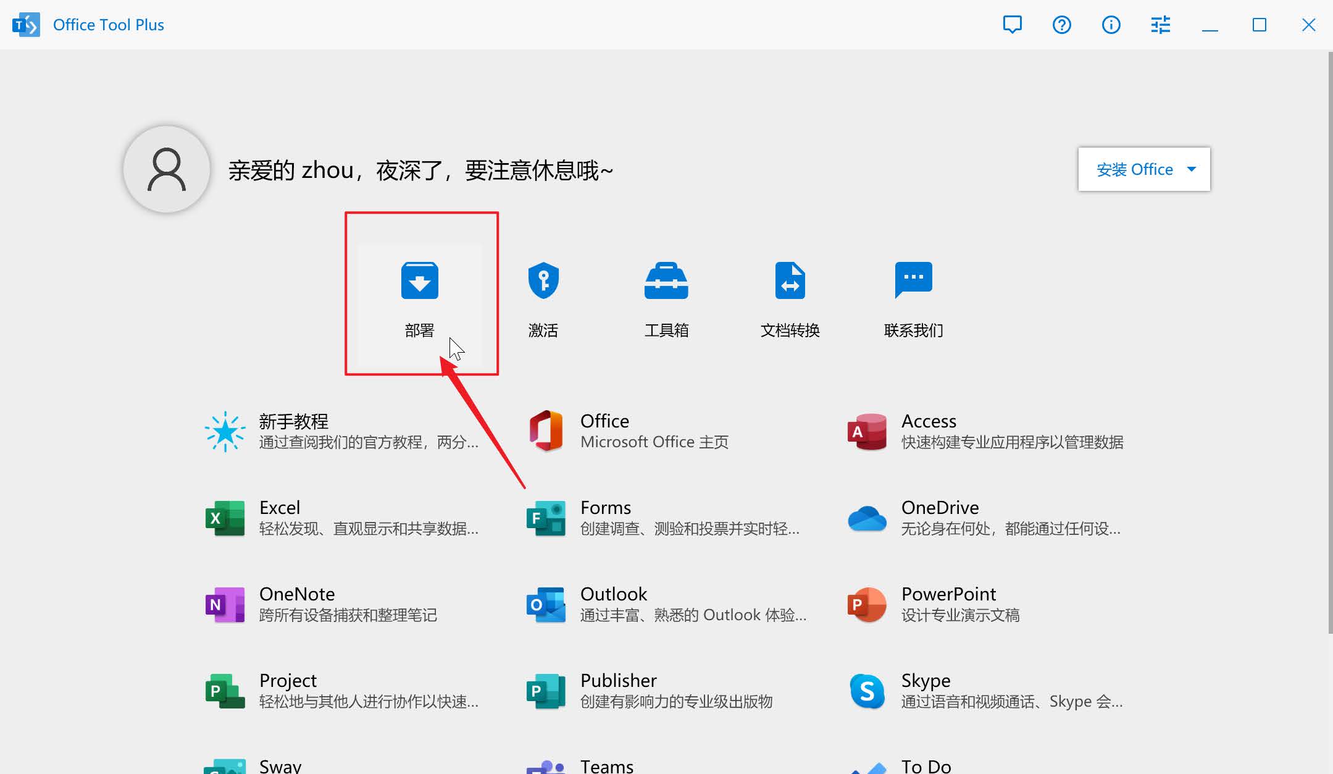Open the about info icon
This screenshot has height=774, width=1333.
tap(1111, 25)
